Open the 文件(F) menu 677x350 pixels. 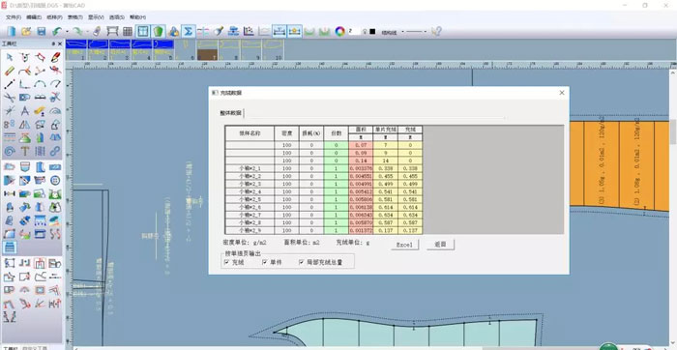(14, 17)
